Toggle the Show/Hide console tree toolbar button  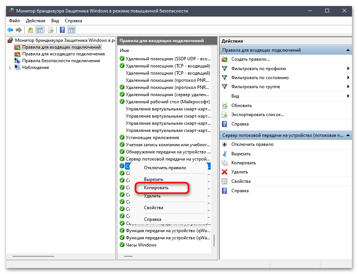pyautogui.click(x=39, y=30)
